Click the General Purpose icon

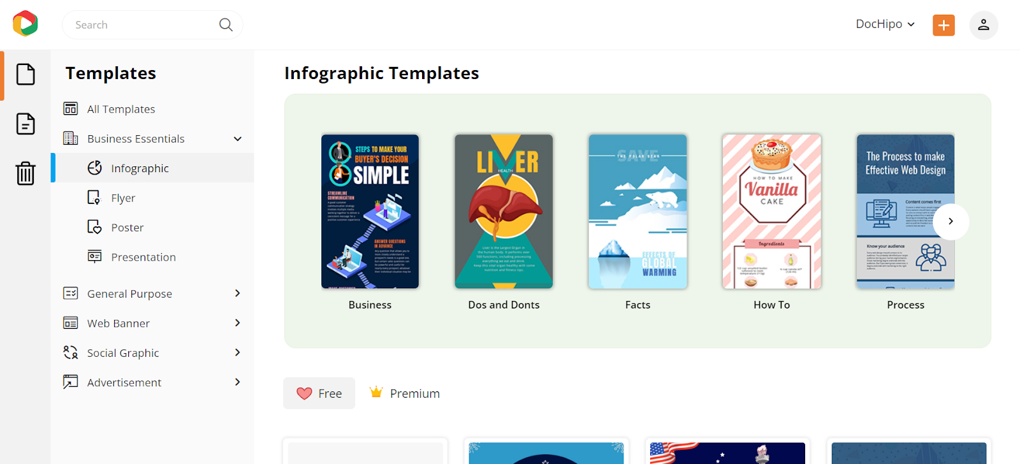pyautogui.click(x=71, y=293)
